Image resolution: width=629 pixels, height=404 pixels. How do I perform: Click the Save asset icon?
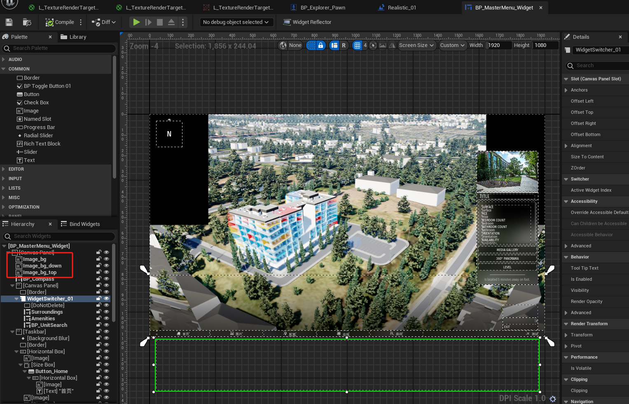9,22
